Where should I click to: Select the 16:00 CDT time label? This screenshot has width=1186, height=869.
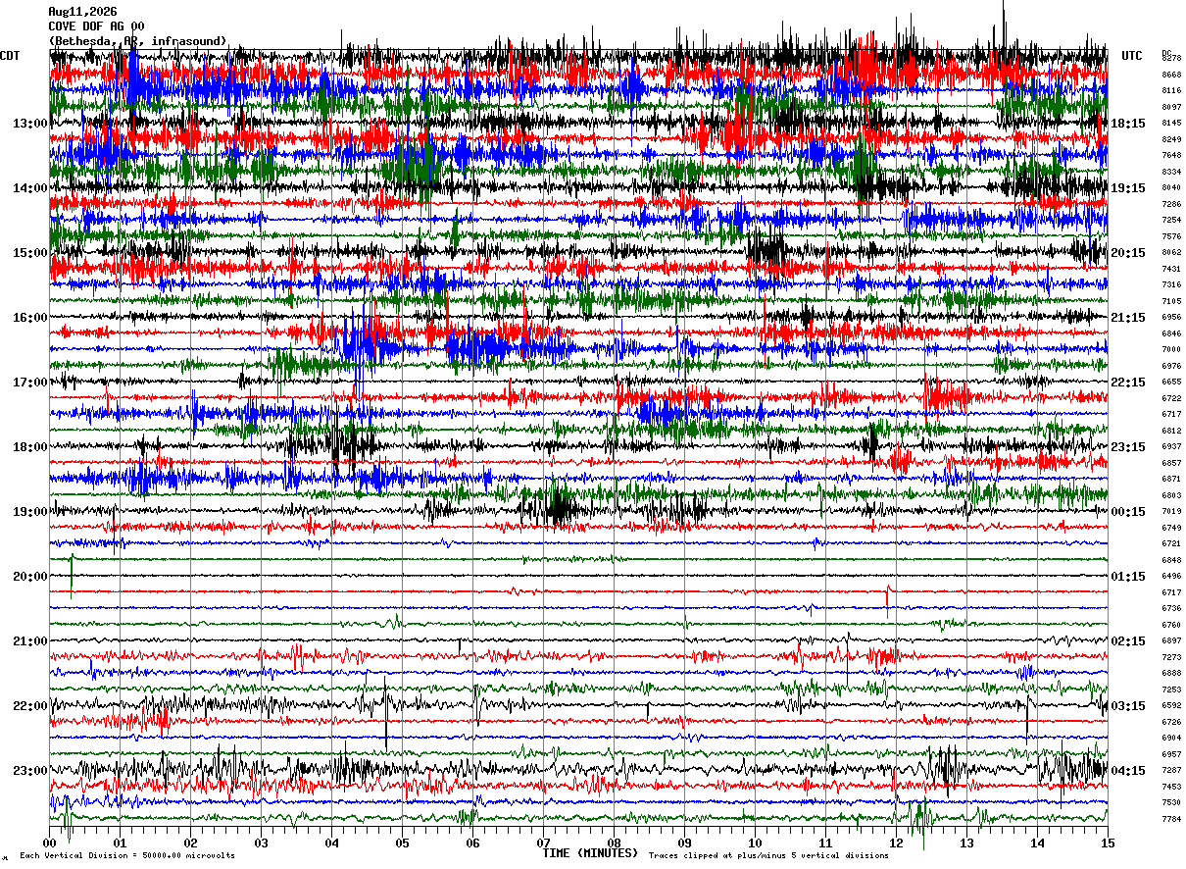click(29, 318)
